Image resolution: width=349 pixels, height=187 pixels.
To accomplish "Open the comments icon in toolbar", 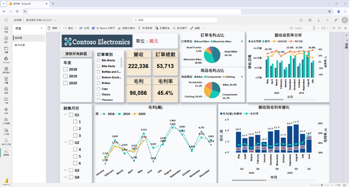I will point(340,28).
